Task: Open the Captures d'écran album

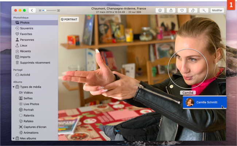Action: click(x=34, y=127)
